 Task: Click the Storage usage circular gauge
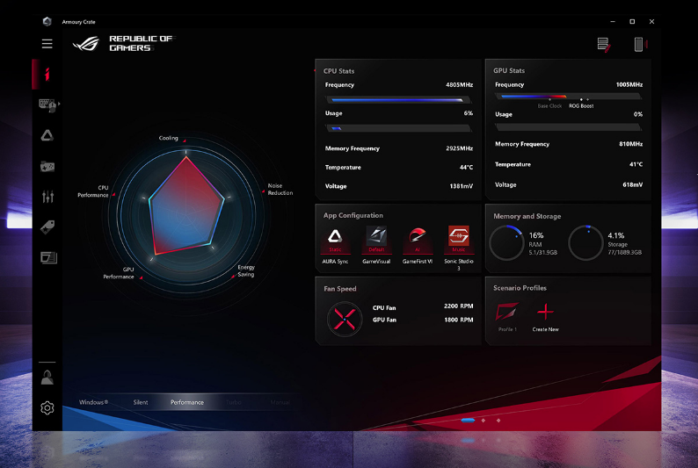585,242
